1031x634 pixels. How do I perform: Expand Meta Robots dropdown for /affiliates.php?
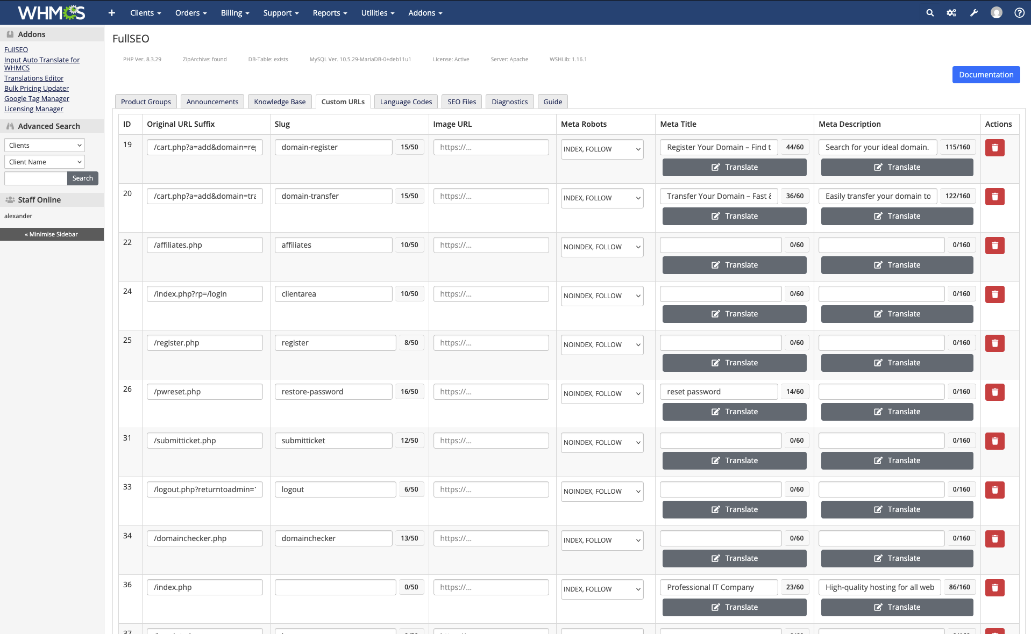tap(602, 247)
